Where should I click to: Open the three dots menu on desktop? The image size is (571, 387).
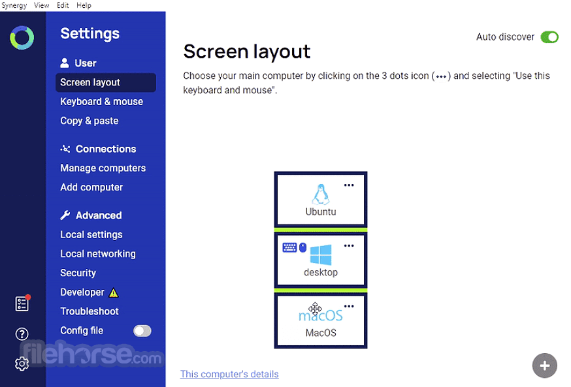pos(349,245)
